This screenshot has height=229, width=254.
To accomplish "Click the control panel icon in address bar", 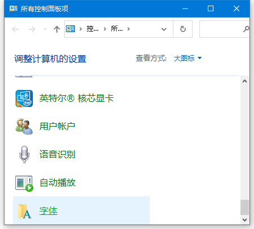I will 70,29.
